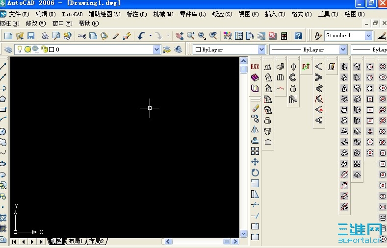Save the drawing with the floppy disk icon

click(30, 36)
